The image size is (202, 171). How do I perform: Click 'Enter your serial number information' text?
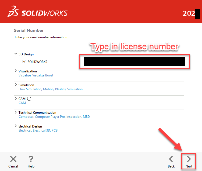[41, 37]
